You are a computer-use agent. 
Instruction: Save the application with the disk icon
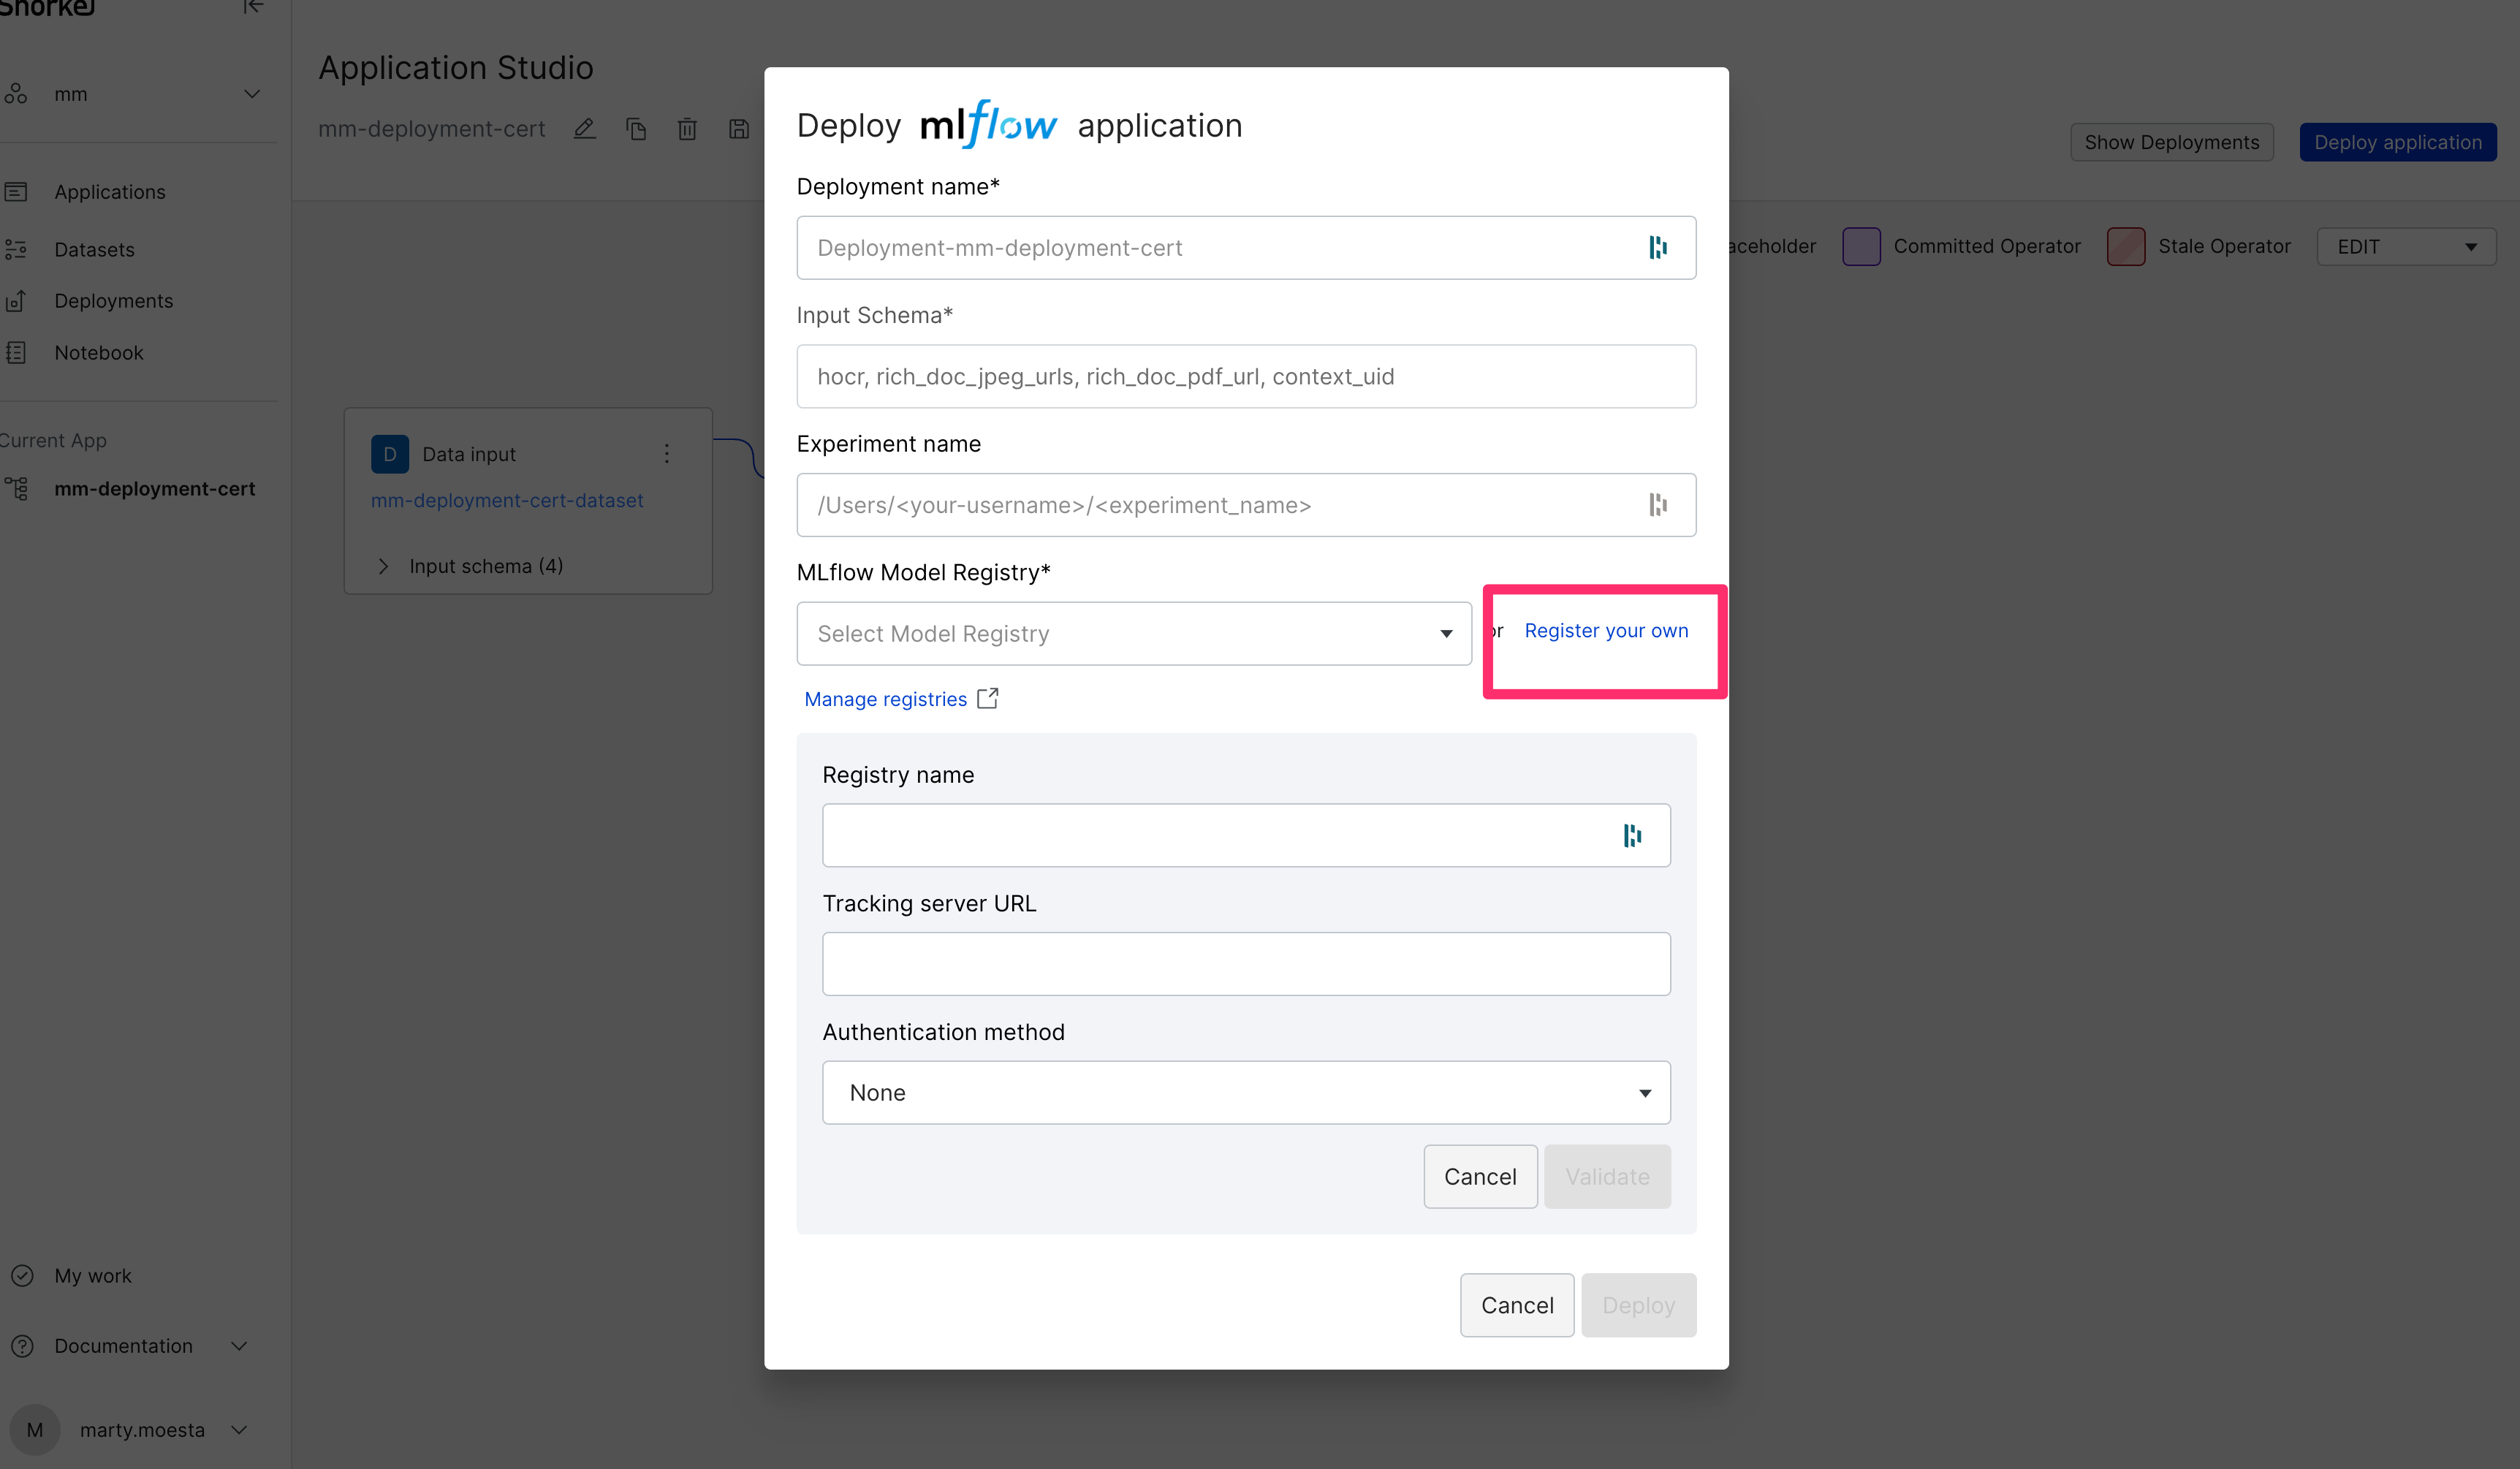[x=739, y=129]
